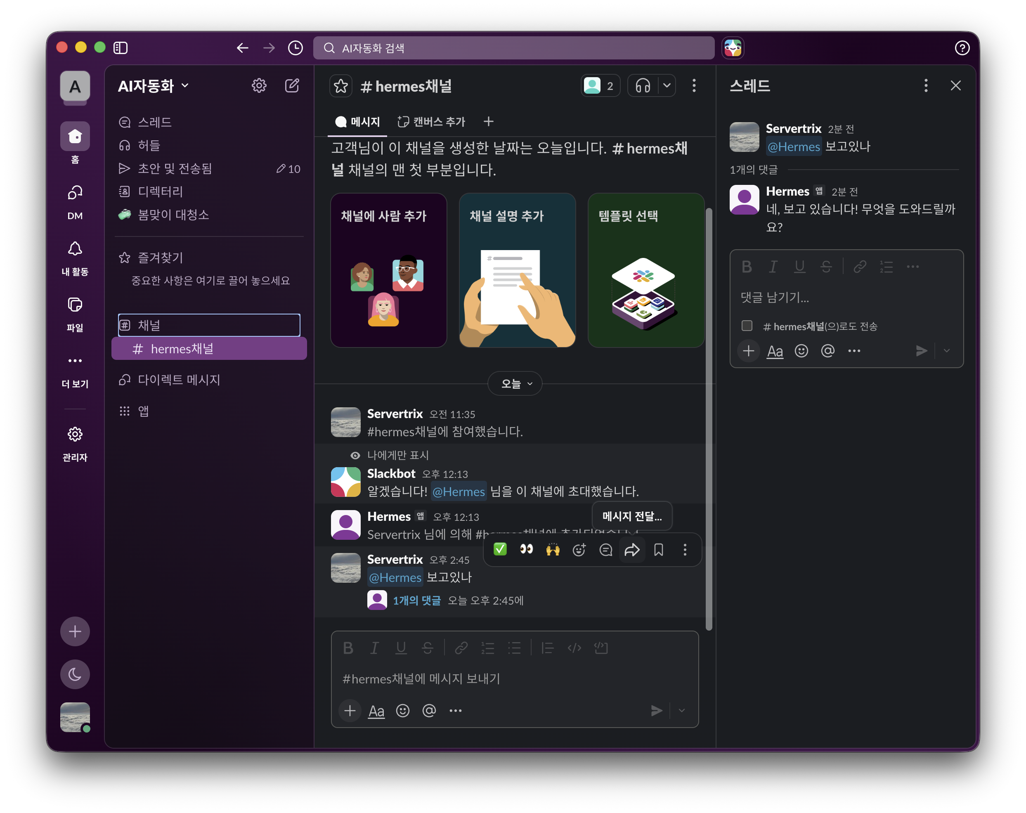This screenshot has height=813, width=1026.
Task: Click the AI자동화 search field
Action: (513, 47)
